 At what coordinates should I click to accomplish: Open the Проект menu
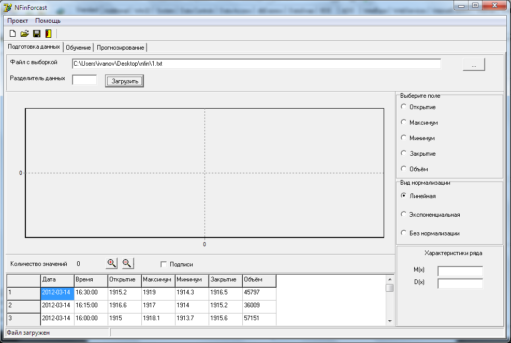coord(18,21)
